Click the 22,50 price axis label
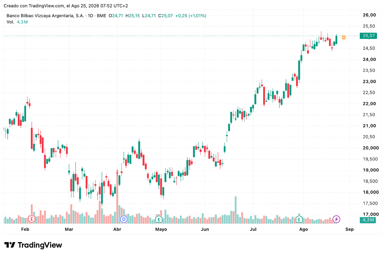This screenshot has height=256, width=385. (x=369, y=93)
